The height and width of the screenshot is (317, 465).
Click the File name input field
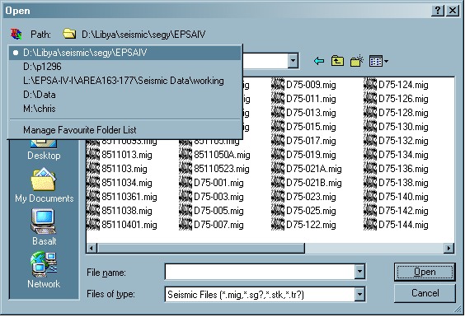pyautogui.click(x=260, y=272)
